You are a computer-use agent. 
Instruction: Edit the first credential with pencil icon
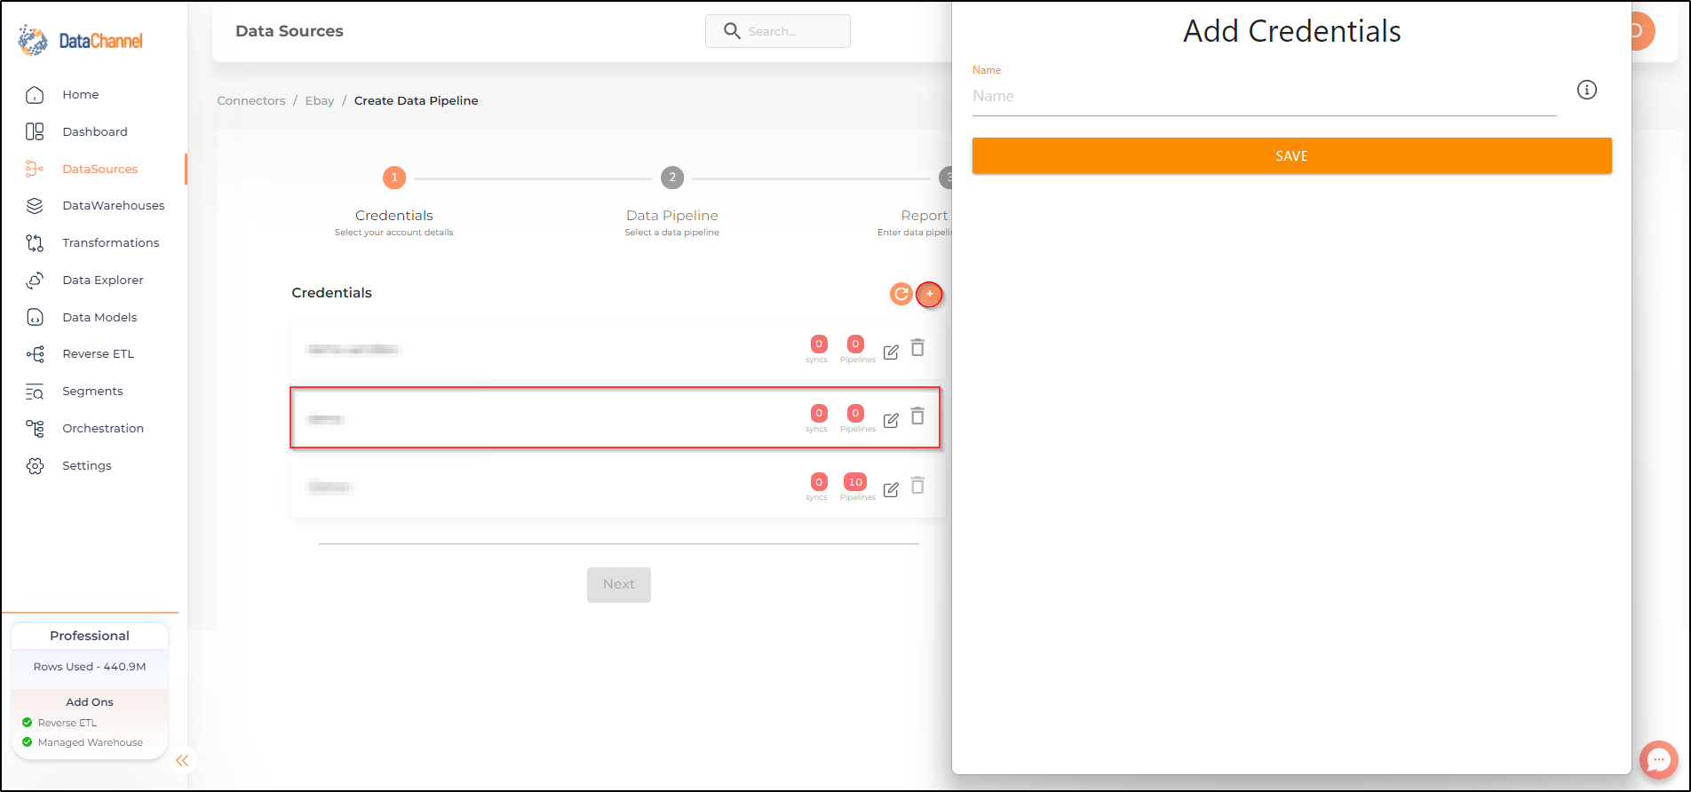click(891, 352)
